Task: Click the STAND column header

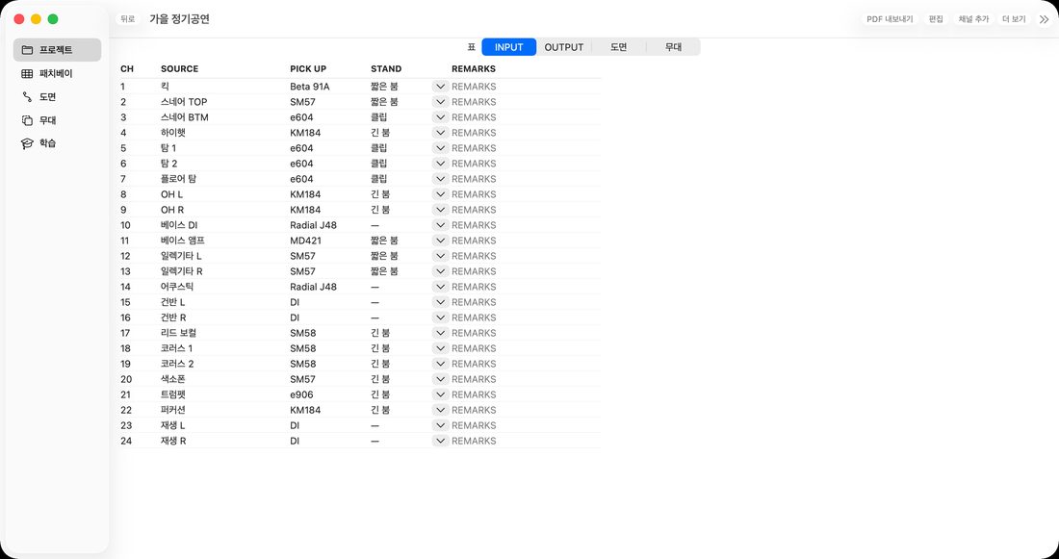Action: click(x=386, y=69)
